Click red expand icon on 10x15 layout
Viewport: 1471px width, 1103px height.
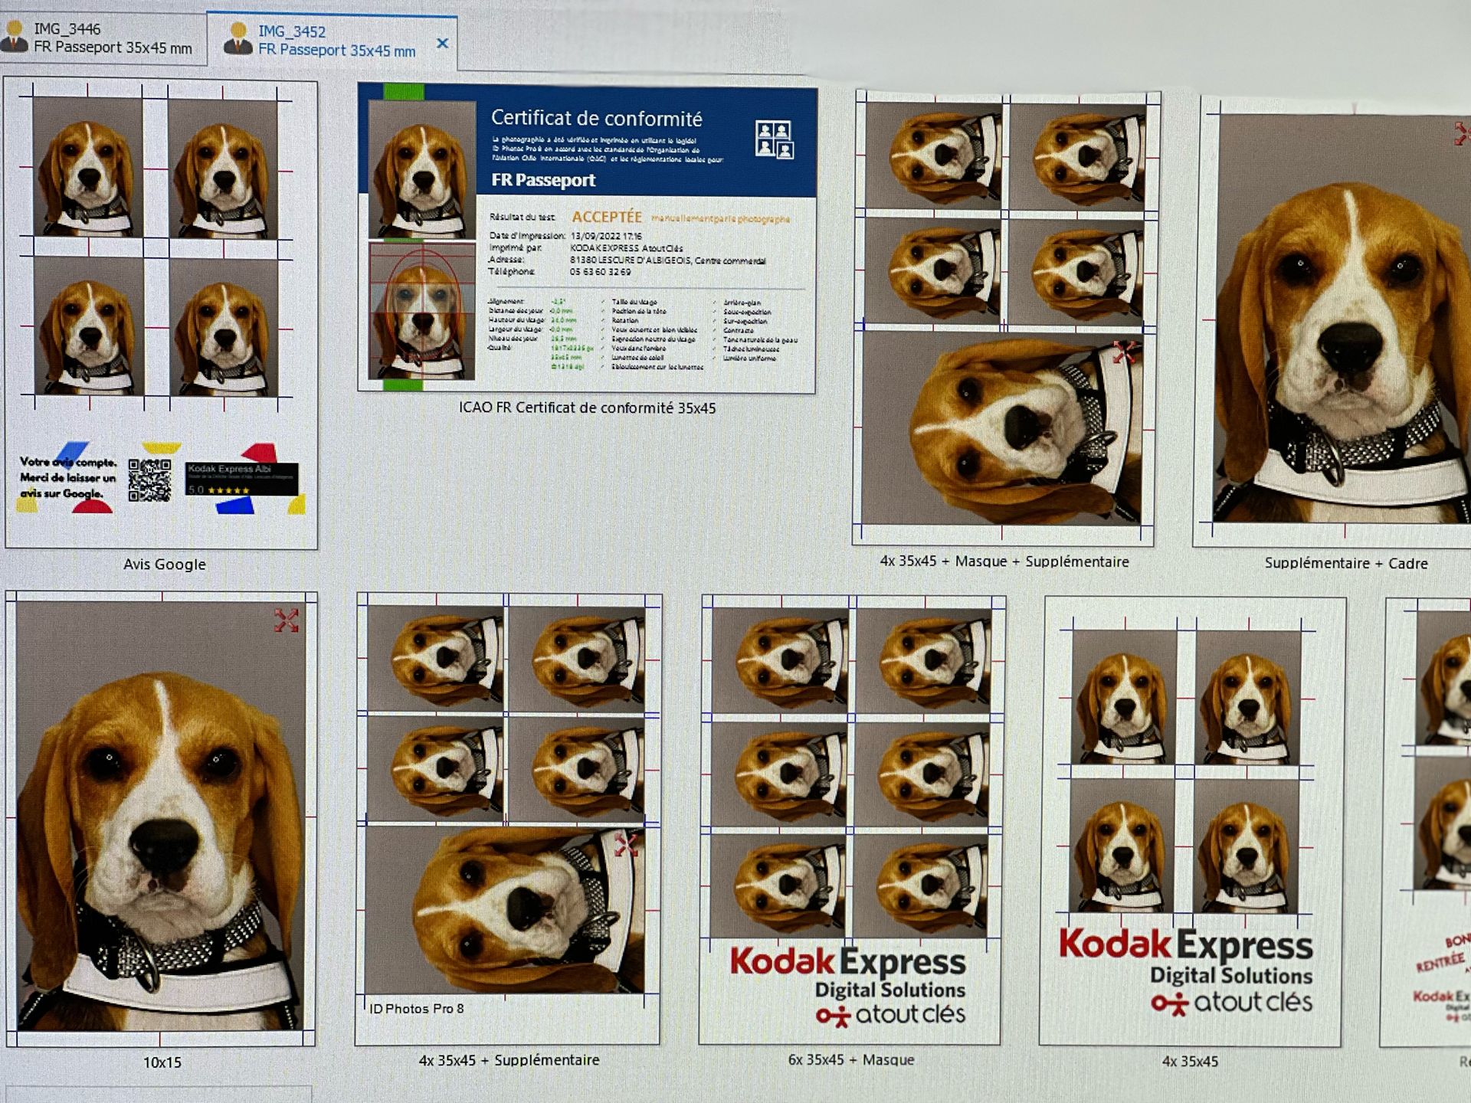click(x=286, y=620)
